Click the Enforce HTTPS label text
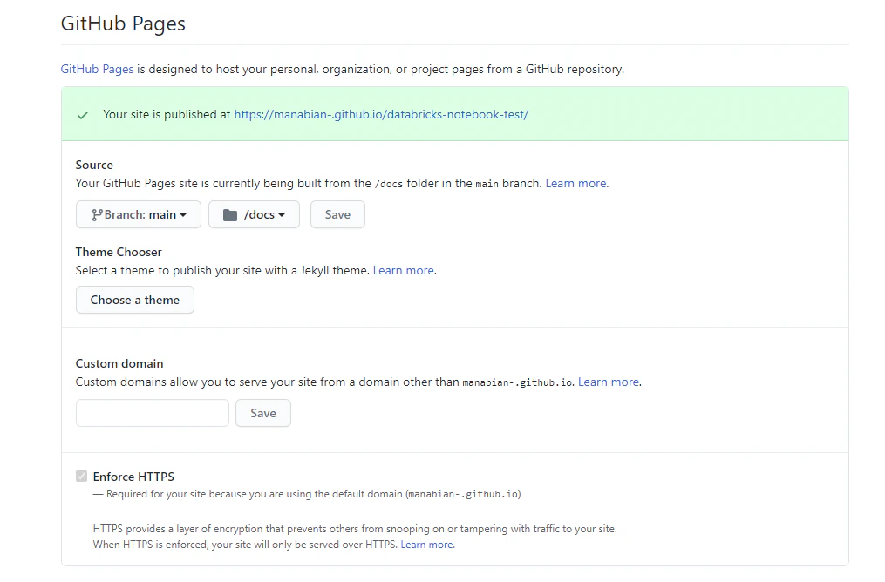The image size is (885, 582). 133,477
